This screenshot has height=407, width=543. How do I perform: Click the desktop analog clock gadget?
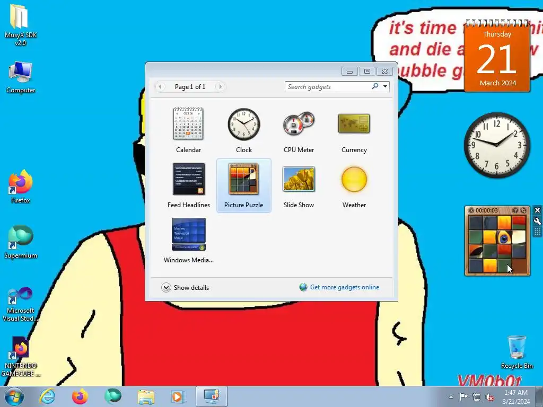point(496,145)
